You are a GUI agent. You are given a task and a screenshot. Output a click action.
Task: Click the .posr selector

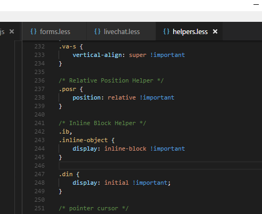[68, 89]
